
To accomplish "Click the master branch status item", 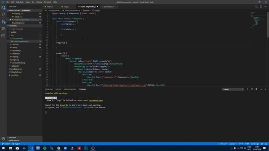I will pos(6,144).
